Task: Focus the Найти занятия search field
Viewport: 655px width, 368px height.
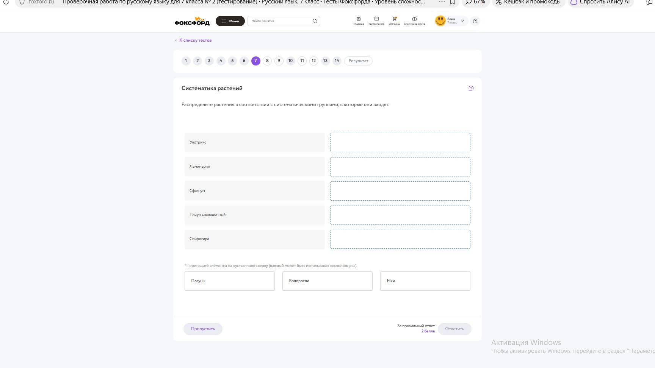Action: [x=284, y=21]
